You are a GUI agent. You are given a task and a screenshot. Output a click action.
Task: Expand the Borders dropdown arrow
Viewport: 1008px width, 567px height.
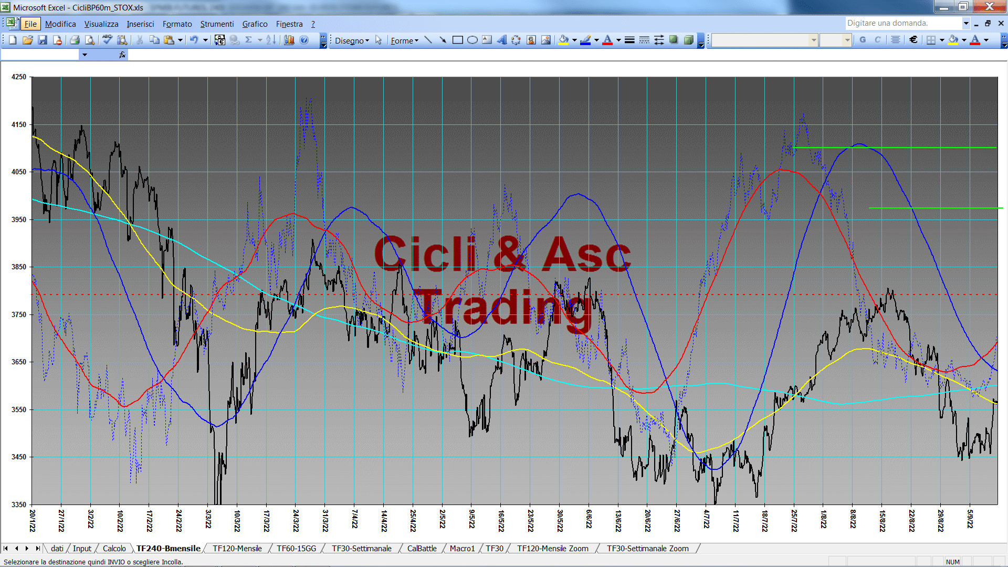[942, 40]
